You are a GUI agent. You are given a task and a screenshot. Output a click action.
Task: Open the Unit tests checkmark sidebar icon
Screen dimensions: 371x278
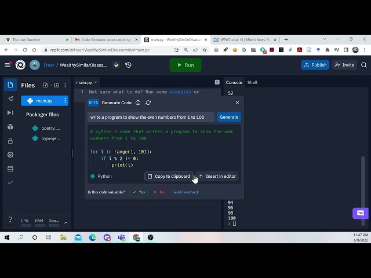[x=10, y=182]
